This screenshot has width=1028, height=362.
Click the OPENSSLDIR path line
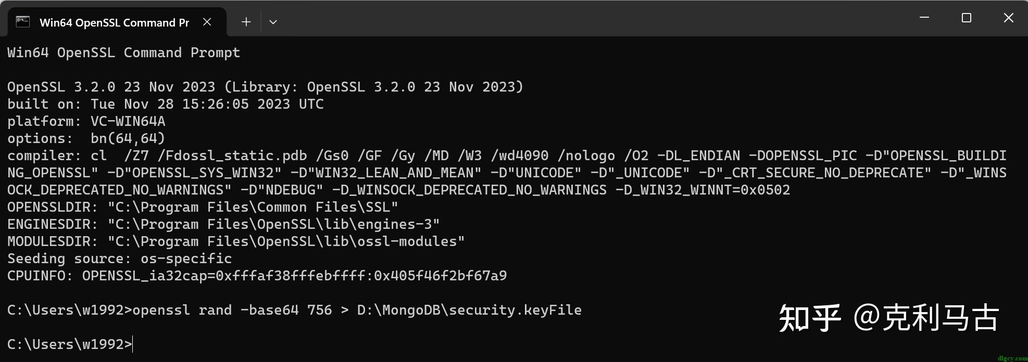(202, 207)
